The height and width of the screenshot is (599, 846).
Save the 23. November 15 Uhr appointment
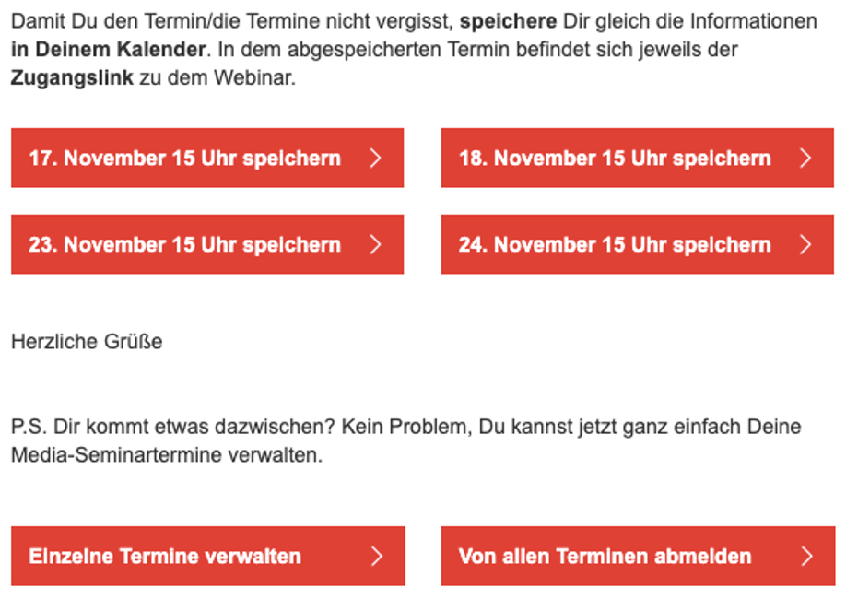coord(207,244)
